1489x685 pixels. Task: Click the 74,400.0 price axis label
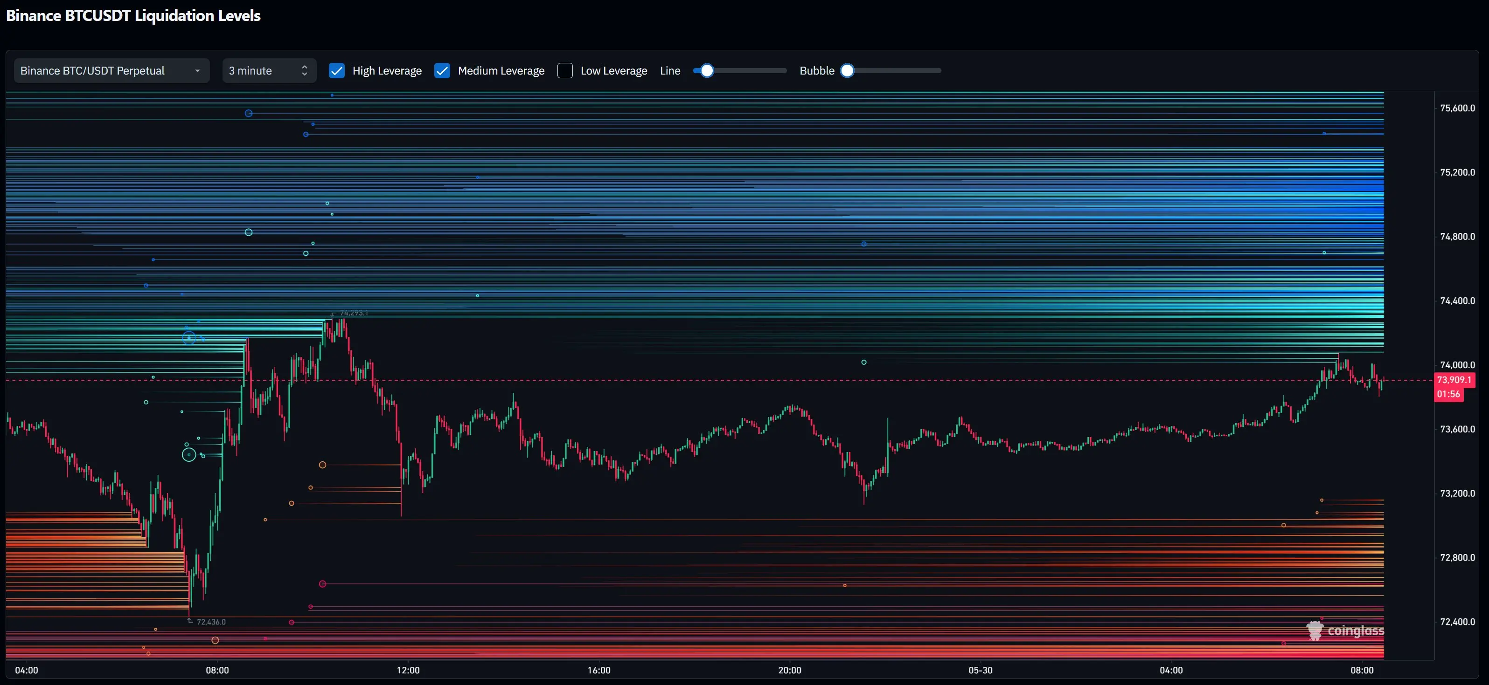[1457, 301]
